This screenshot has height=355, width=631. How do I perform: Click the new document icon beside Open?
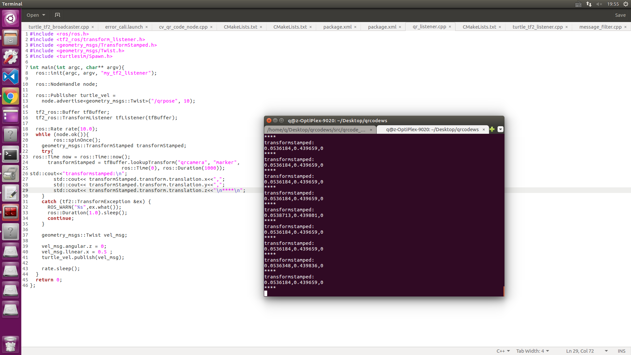coord(58,15)
